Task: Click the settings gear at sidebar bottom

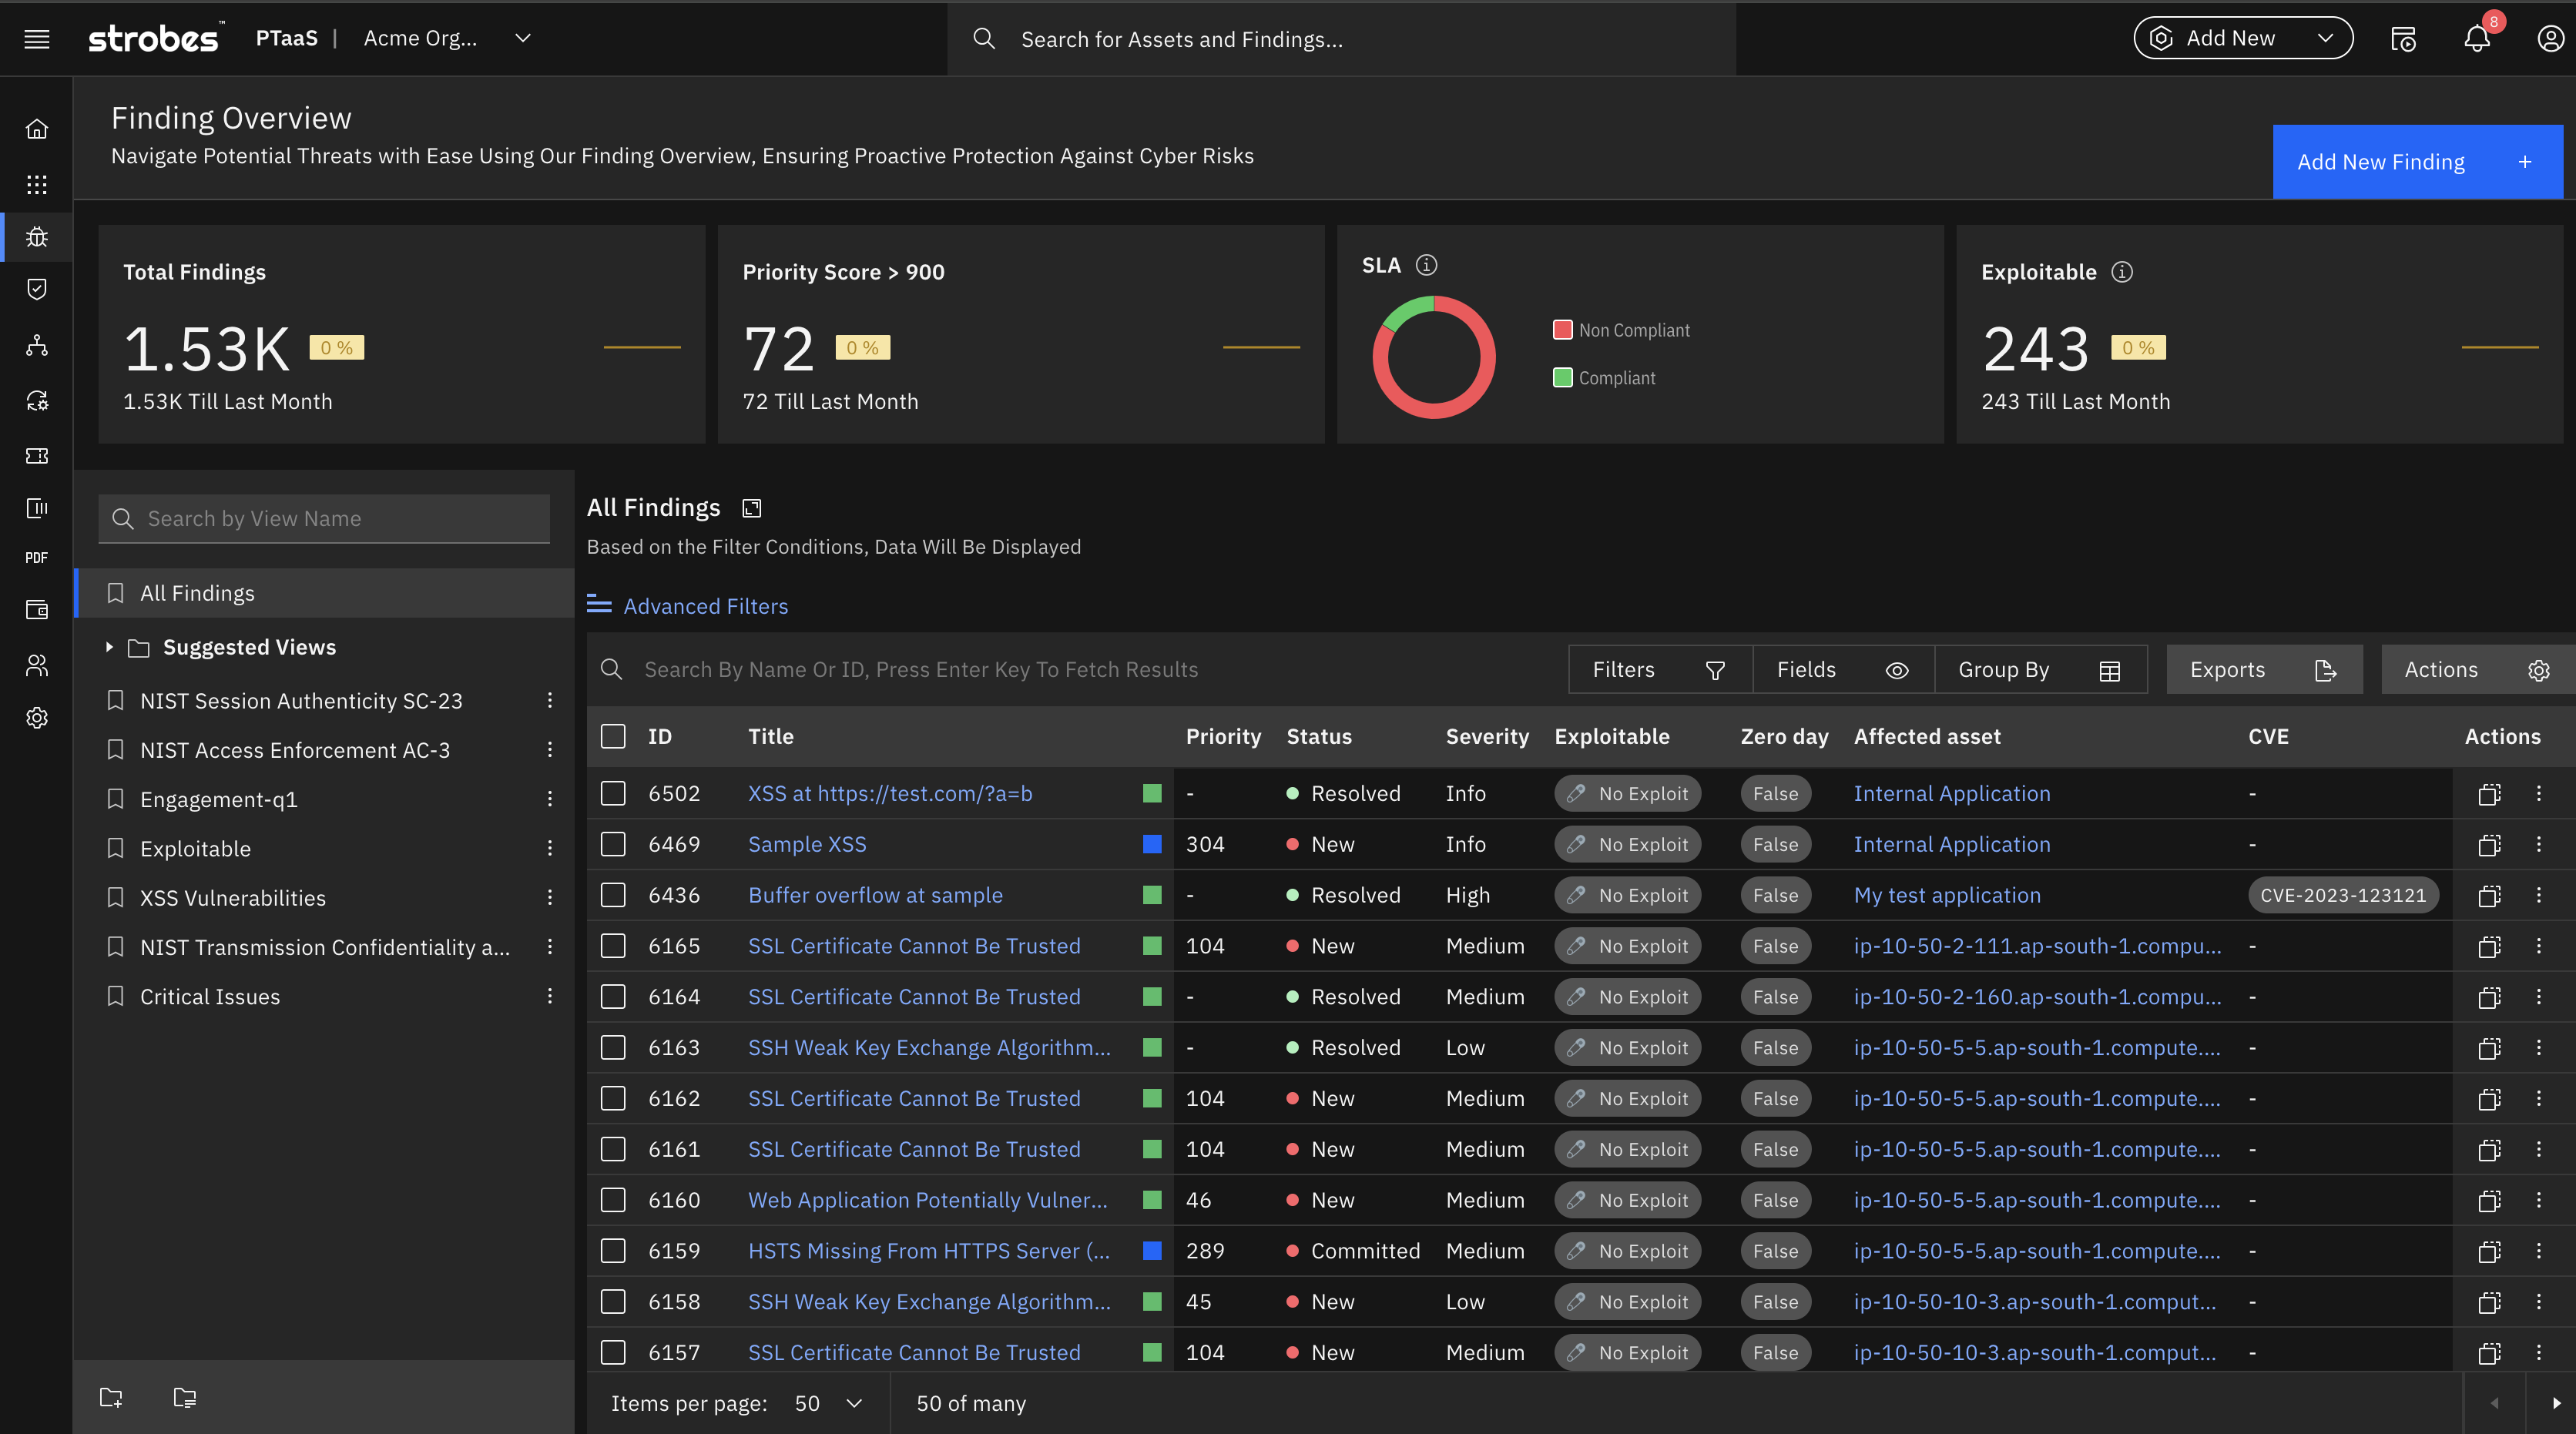Action: point(37,718)
